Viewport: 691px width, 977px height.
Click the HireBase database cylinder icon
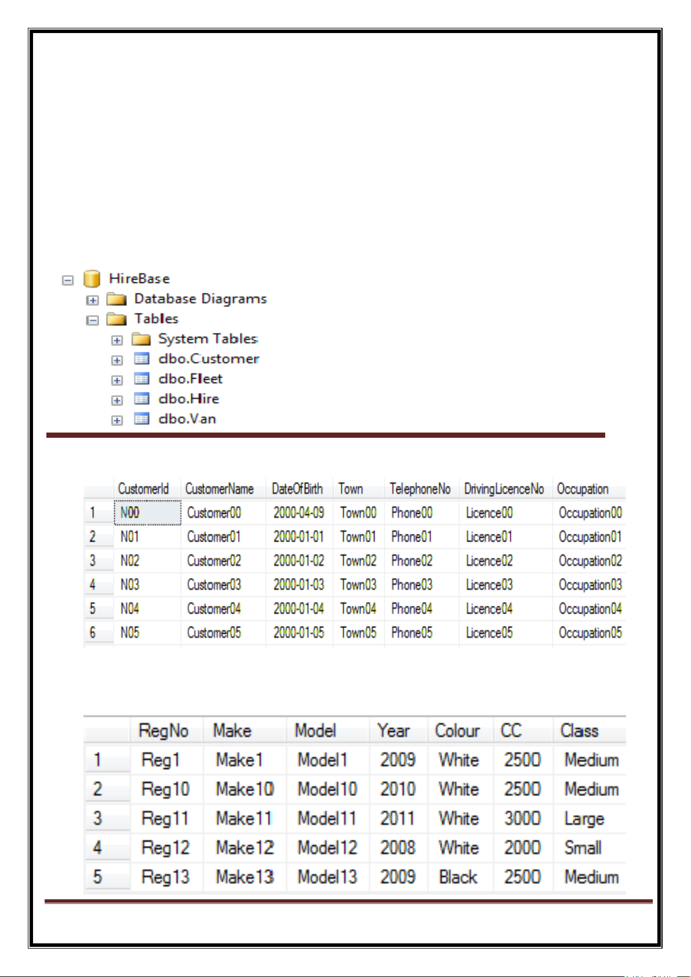coord(92,279)
